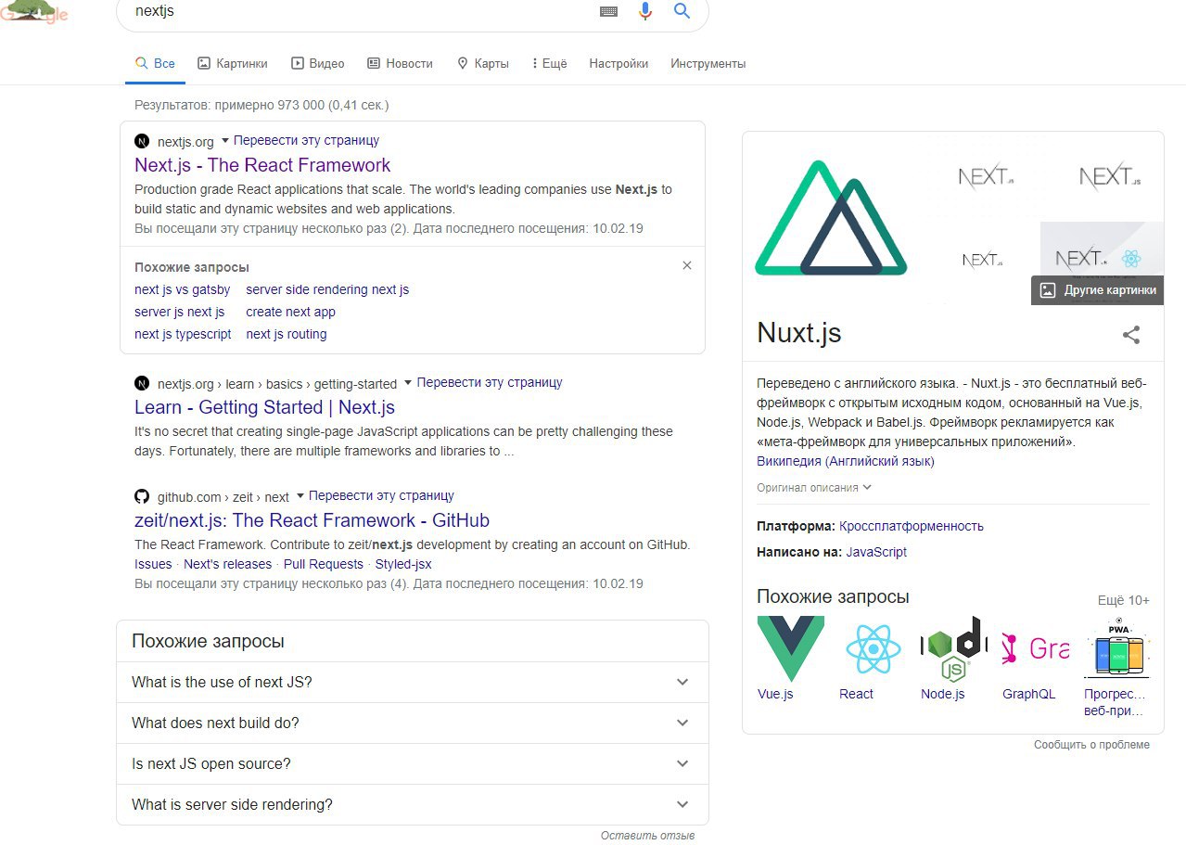
Task: Switch to the Новости tab
Action: [x=400, y=63]
